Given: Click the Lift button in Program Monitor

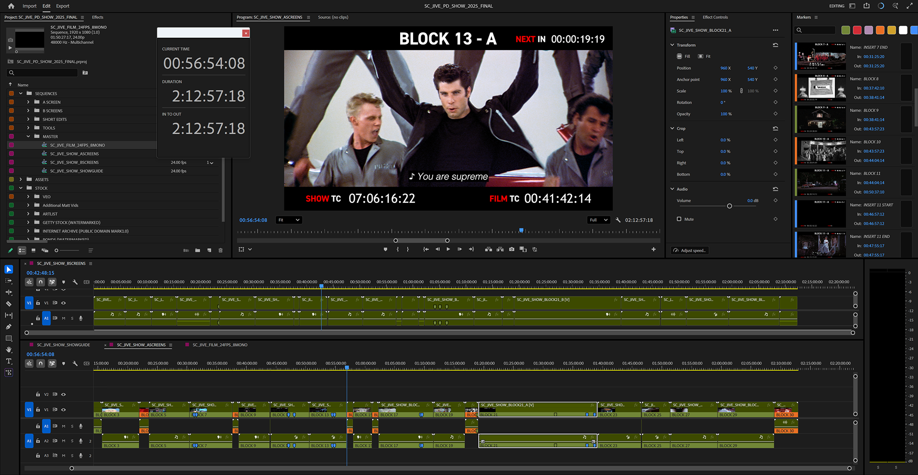Looking at the screenshot, I should pyautogui.click(x=488, y=249).
